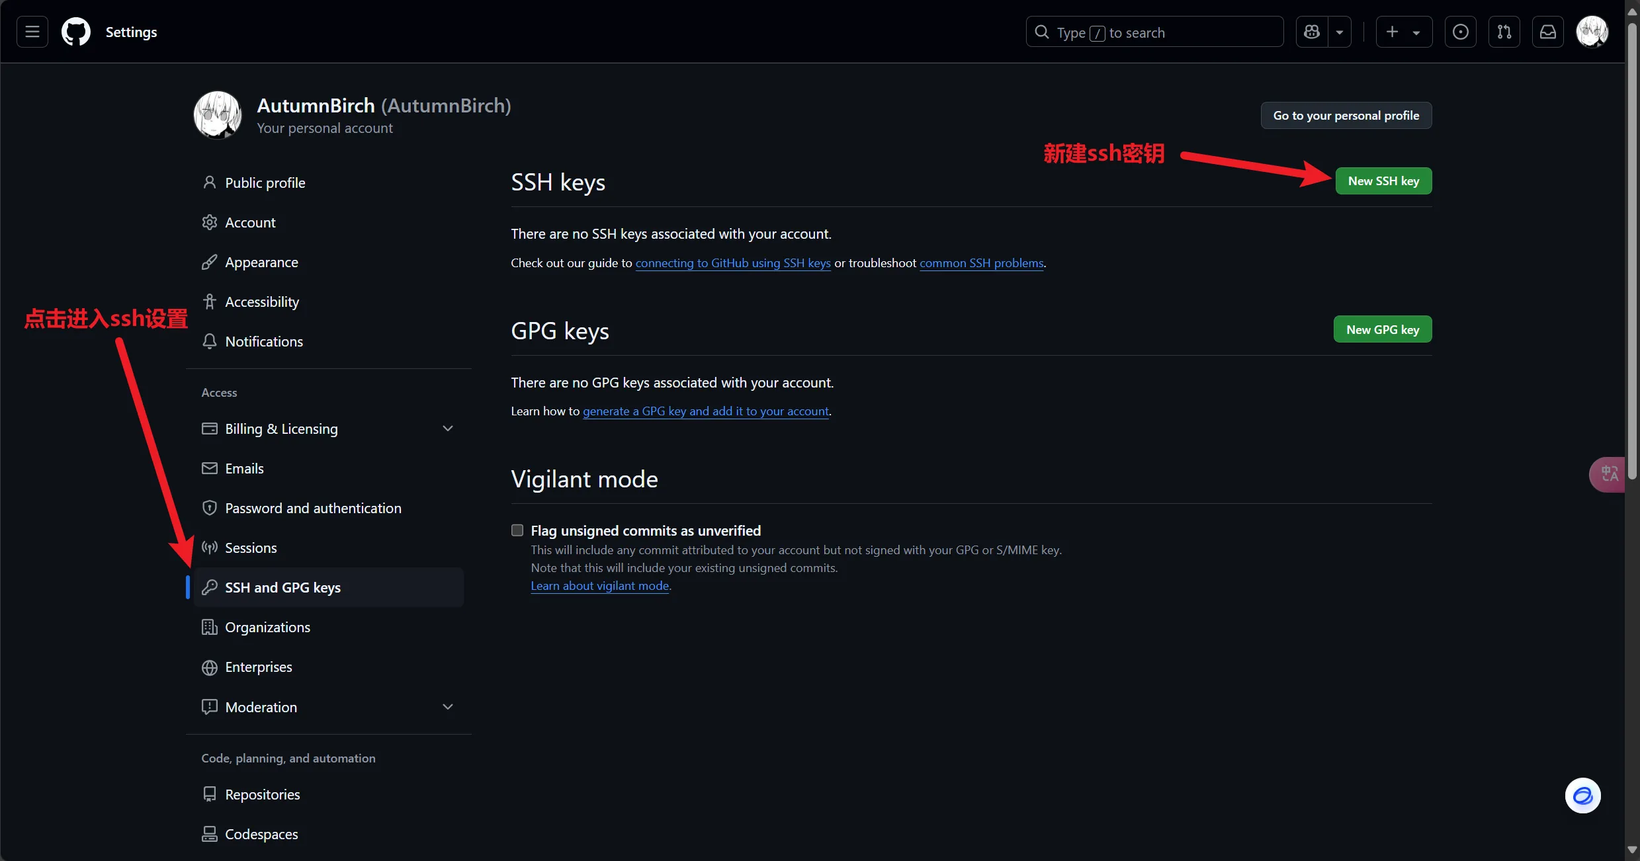The image size is (1640, 861).
Task: Expand the Billing & Licensing chevron
Action: coord(448,429)
